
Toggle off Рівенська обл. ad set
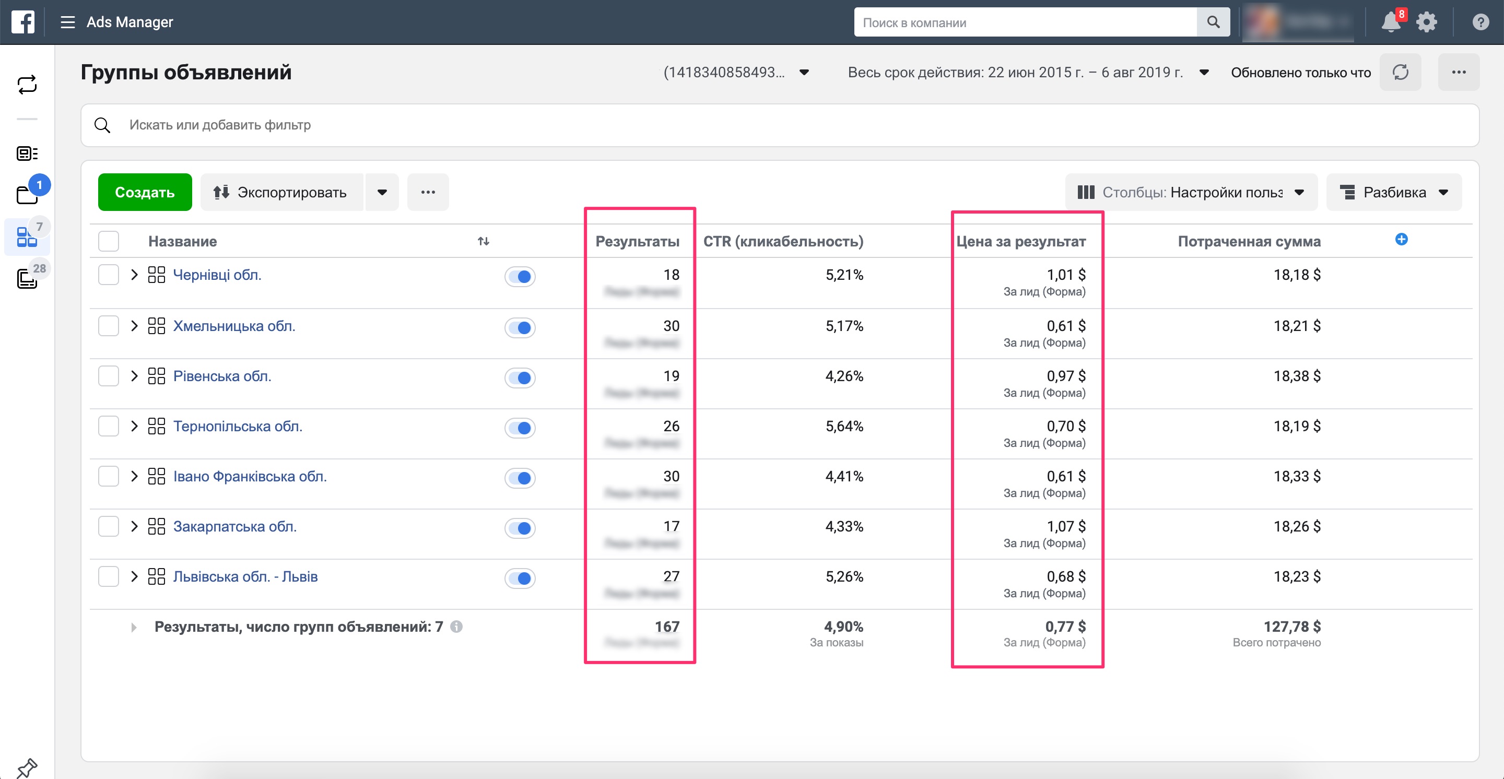520,378
